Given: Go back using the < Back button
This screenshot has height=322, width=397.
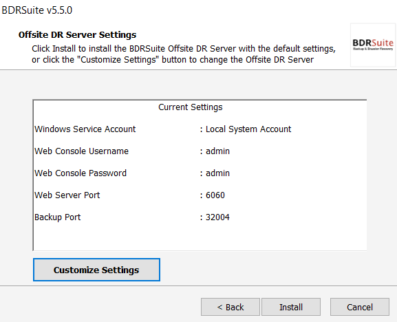Looking at the screenshot, I should click(230, 307).
